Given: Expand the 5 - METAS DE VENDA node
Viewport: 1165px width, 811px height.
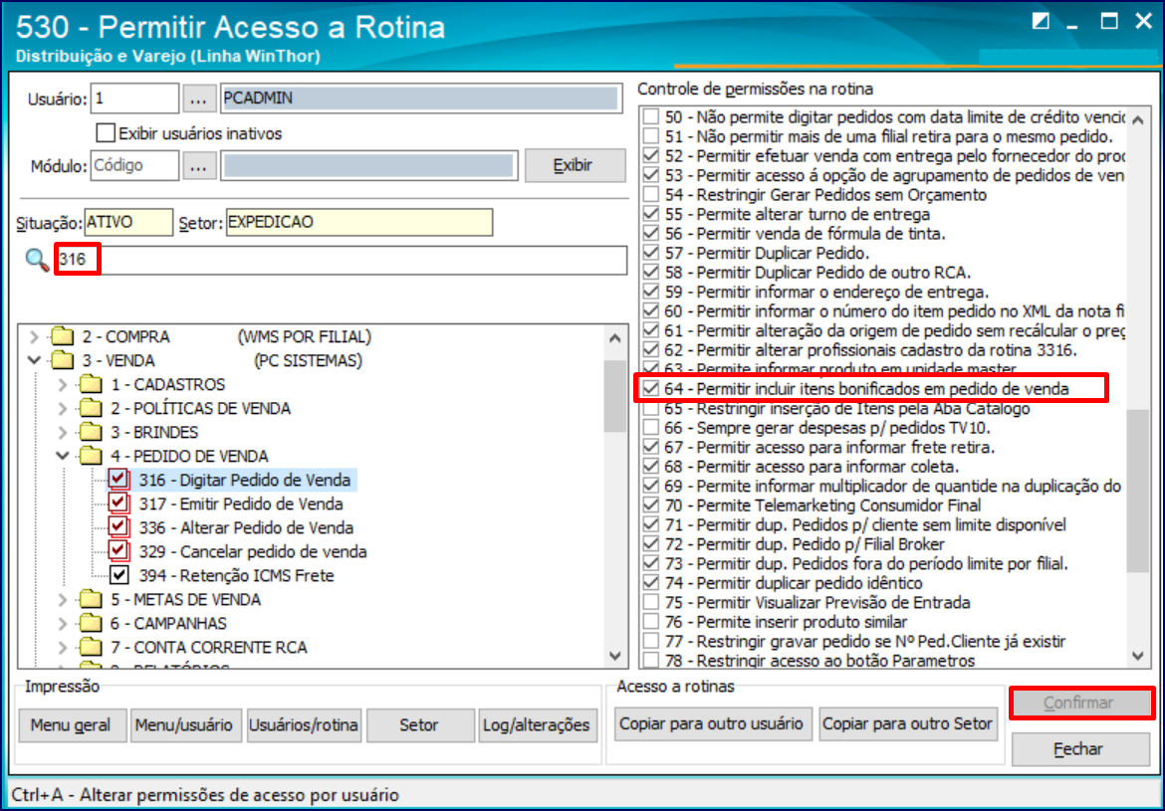Looking at the screenshot, I should coord(63,599).
